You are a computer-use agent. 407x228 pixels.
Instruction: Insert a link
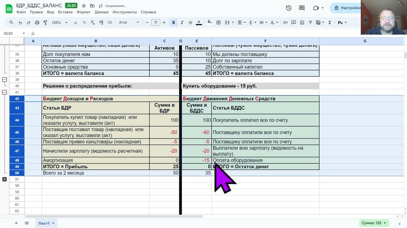tap(285, 22)
